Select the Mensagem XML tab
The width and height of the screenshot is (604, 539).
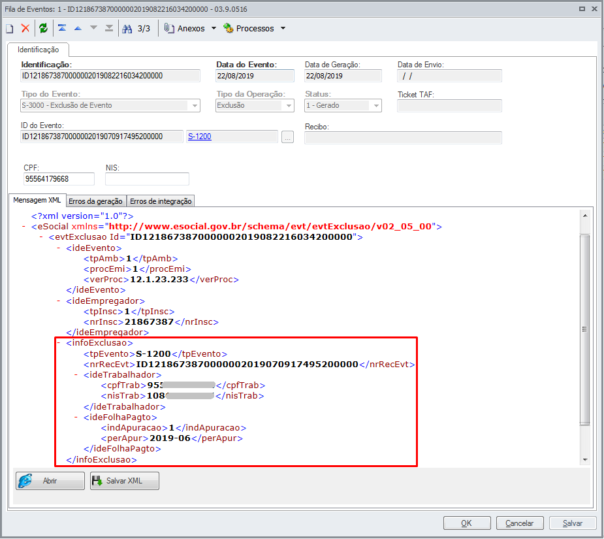(x=37, y=200)
